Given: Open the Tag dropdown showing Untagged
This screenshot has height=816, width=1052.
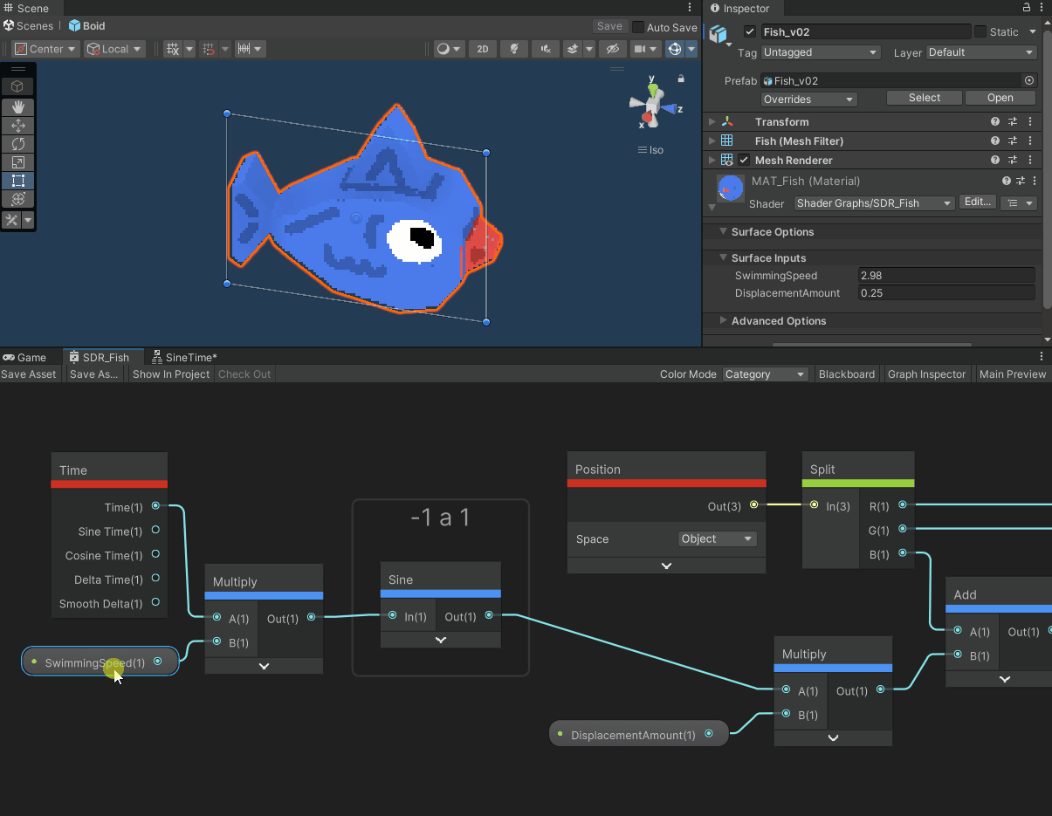Looking at the screenshot, I should 820,52.
